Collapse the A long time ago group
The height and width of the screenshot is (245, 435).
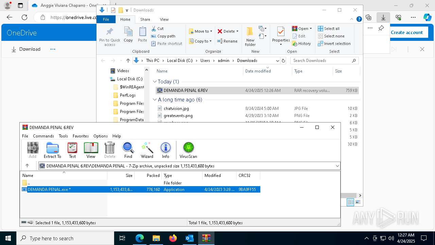click(x=155, y=100)
